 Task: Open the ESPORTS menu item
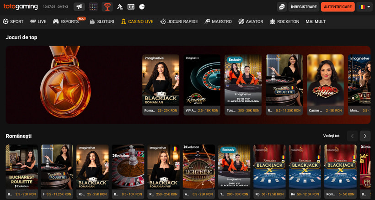[66, 21]
